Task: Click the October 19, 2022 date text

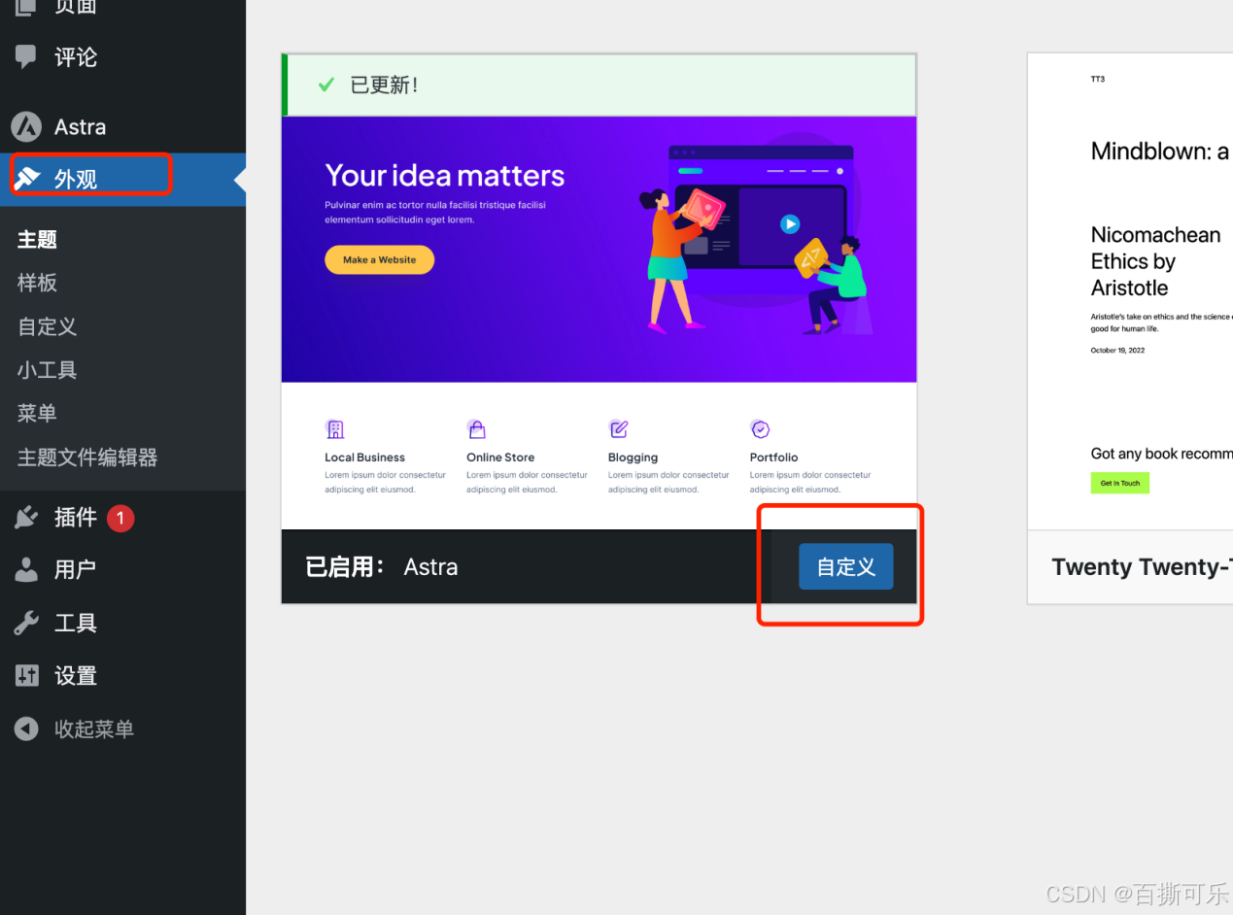Action: point(1117,350)
